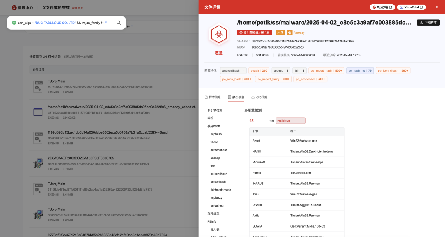
Task: Click the 返回首页 link
Action: click(x=77, y=8)
